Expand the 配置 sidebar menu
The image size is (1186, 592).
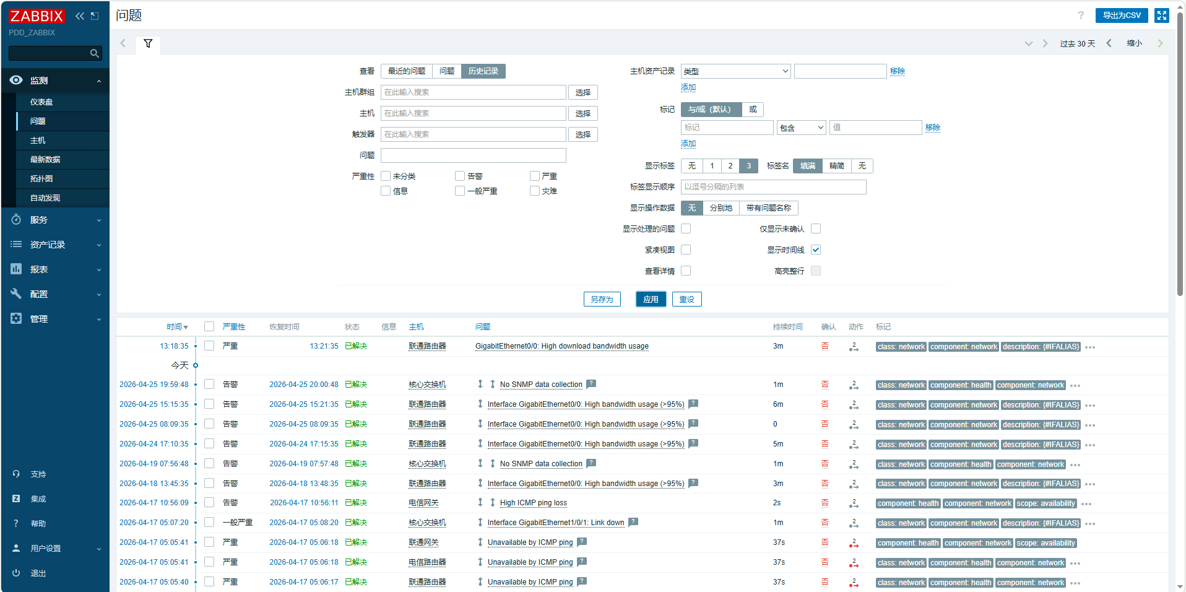click(56, 294)
